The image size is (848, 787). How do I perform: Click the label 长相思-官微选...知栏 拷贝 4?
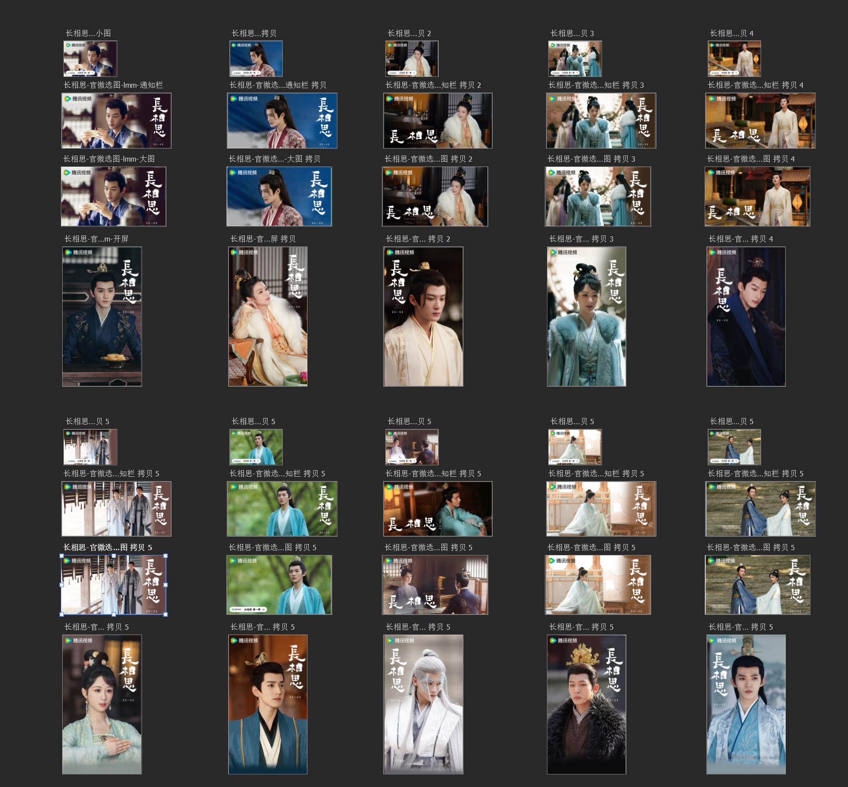pos(755,85)
